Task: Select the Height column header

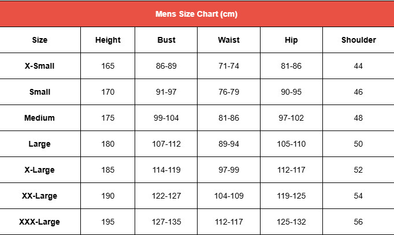Action: tap(108, 40)
